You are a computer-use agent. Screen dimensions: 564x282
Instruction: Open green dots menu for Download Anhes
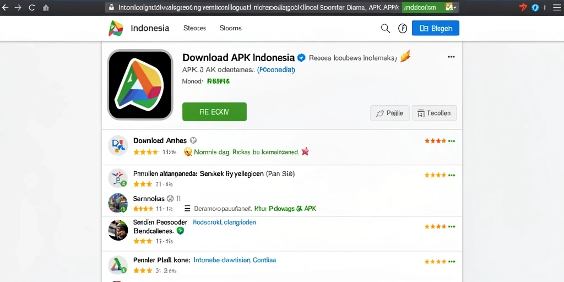click(452, 141)
